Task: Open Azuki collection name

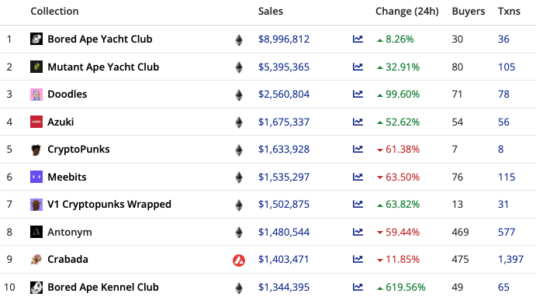Action: coord(61,122)
